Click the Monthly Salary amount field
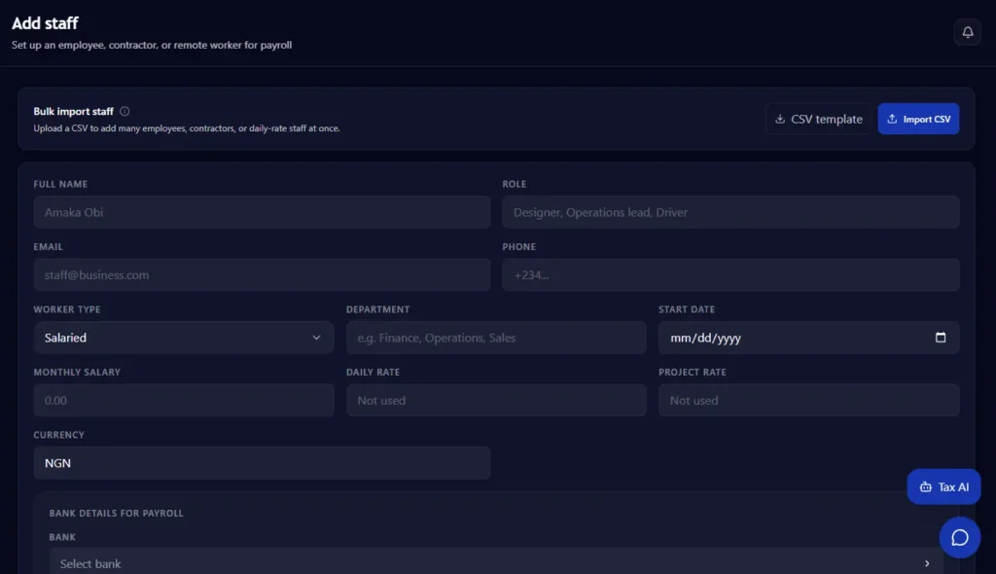Screen dimensions: 996x574 pos(184,401)
